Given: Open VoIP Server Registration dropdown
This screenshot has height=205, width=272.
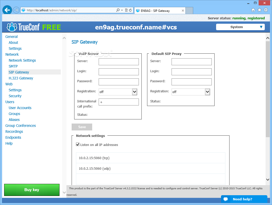Looking at the screenshot, I should click(118, 92).
